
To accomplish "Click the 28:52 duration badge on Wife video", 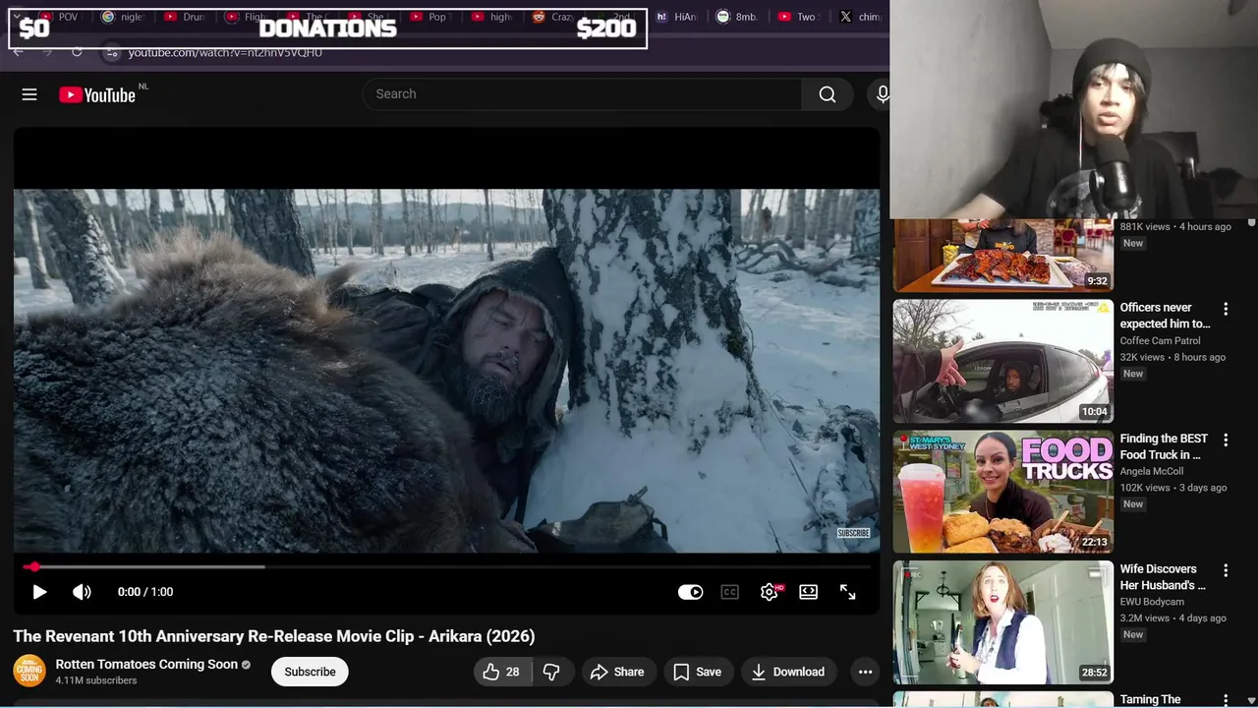I will pyautogui.click(x=1094, y=674).
